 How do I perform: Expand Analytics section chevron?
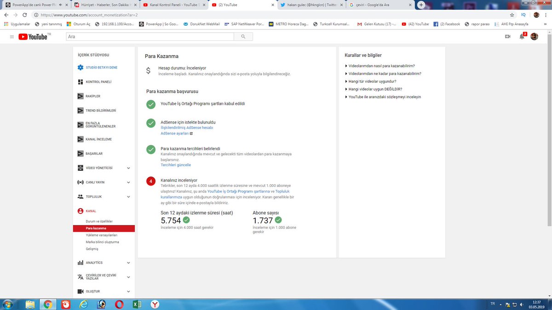[128, 263]
